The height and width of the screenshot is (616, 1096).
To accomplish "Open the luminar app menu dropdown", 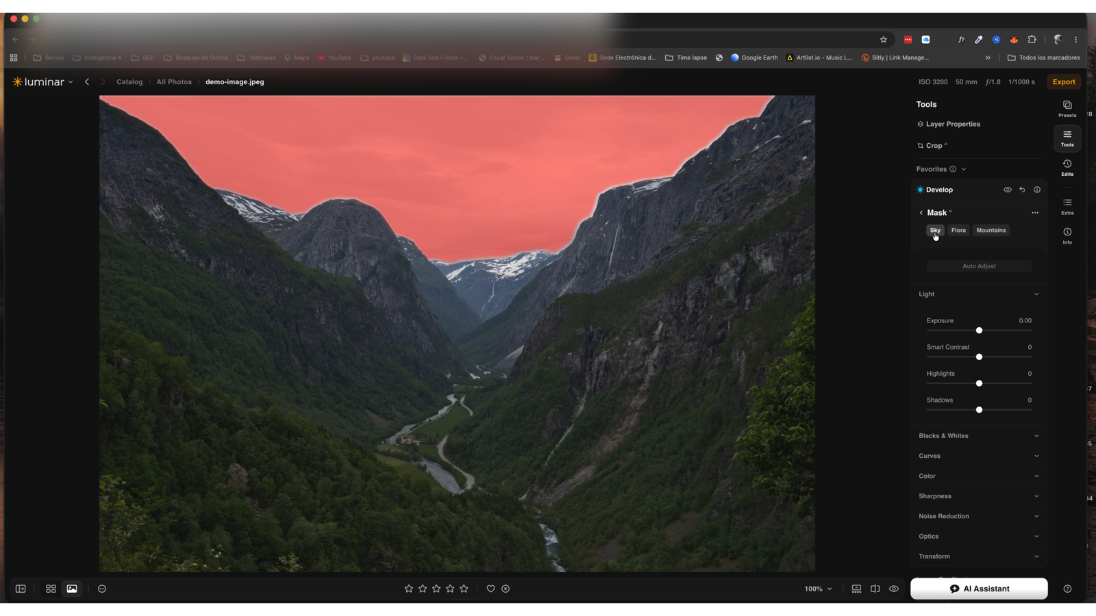I will pyautogui.click(x=43, y=81).
